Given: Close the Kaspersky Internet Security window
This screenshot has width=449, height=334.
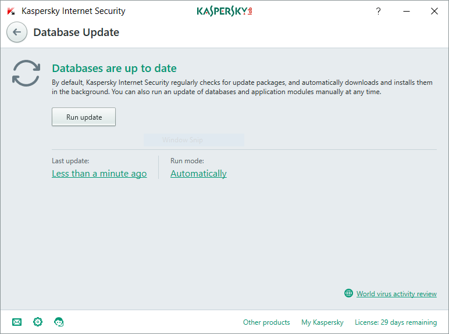Looking at the screenshot, I should pos(434,11).
